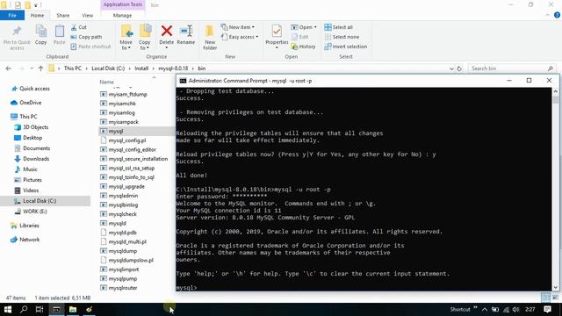Click 'This PC' in address breadcrumb

[x=73, y=68]
